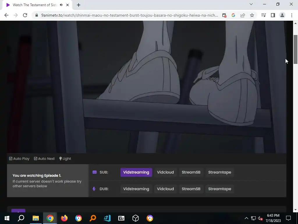Select SUB Vidstreaming server
Viewport: 298px width, 224px height.
136,172
